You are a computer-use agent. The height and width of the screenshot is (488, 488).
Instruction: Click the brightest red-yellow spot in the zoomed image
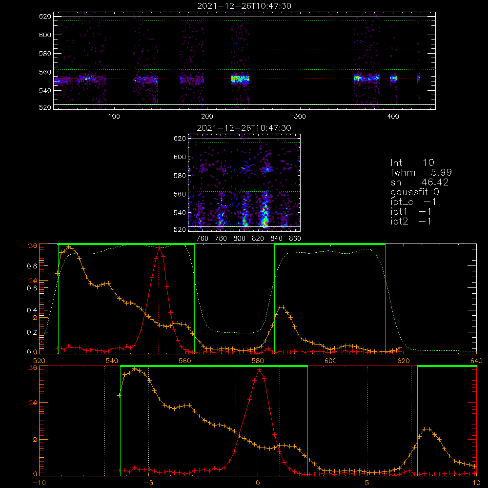point(265,223)
